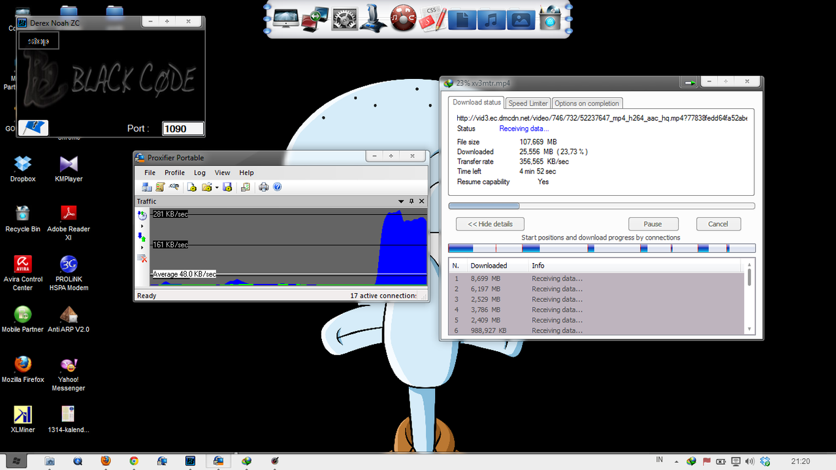The image size is (836, 470).
Task: Select connection row with 8,699 MB
Action: click(x=597, y=278)
